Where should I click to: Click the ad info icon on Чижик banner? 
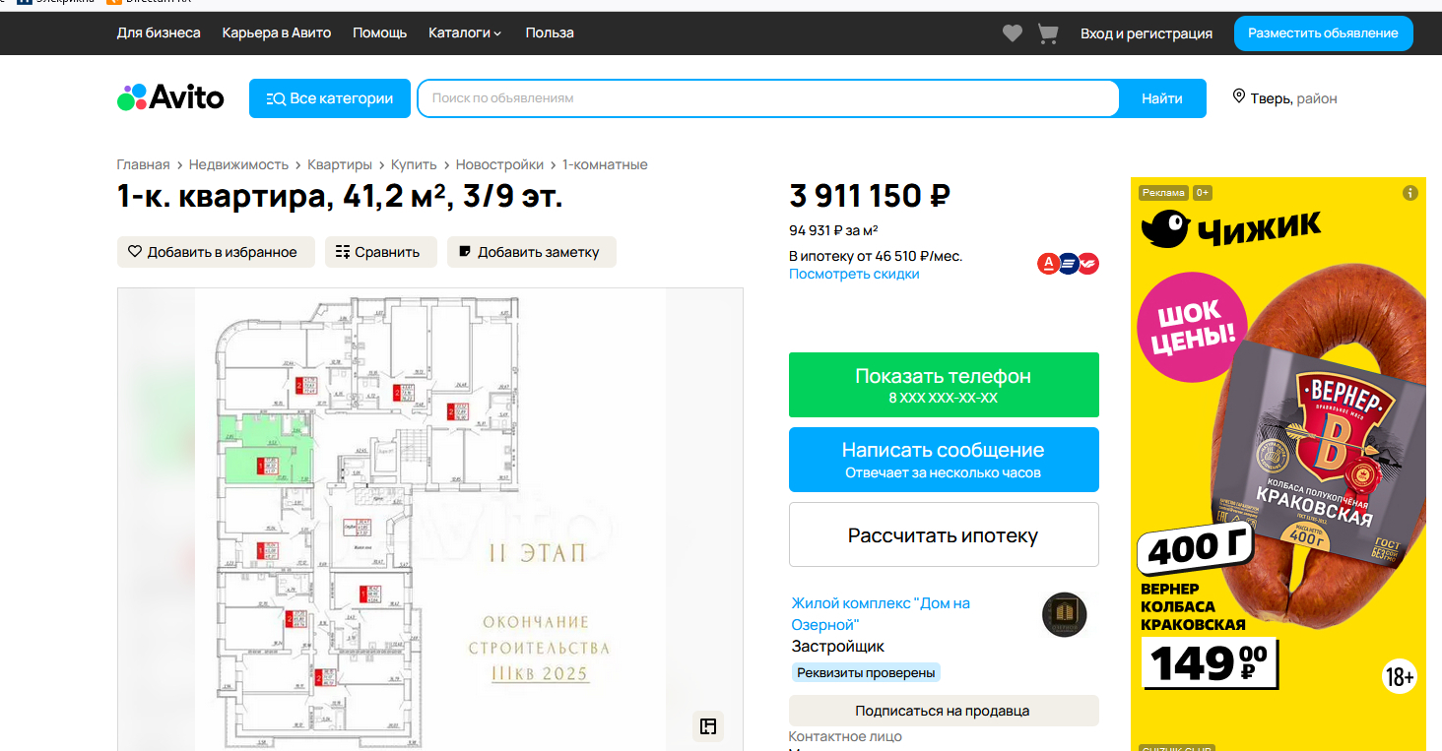[x=1410, y=193]
